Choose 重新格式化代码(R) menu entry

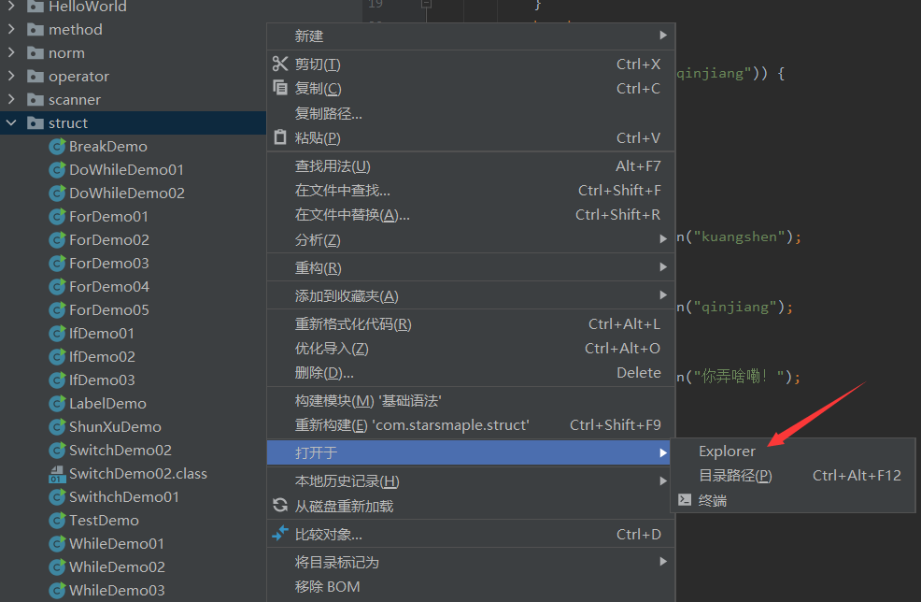point(471,324)
